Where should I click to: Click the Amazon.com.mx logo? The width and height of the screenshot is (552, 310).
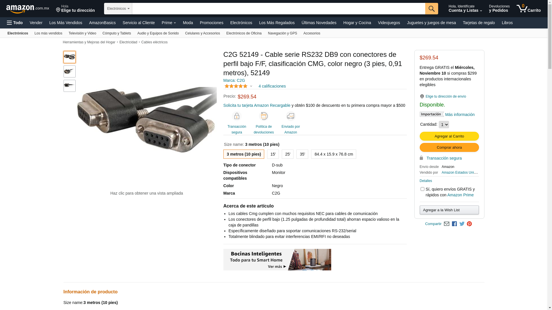[28, 9]
